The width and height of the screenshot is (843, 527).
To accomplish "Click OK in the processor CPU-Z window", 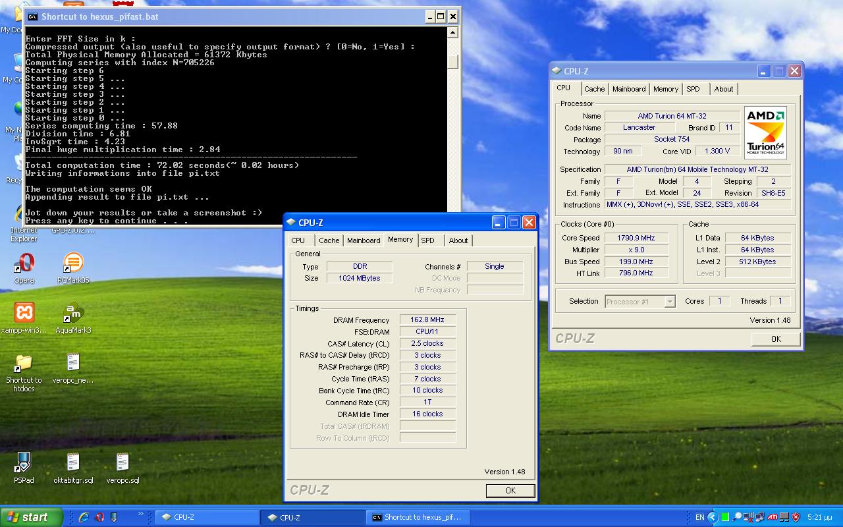I will coord(776,339).
